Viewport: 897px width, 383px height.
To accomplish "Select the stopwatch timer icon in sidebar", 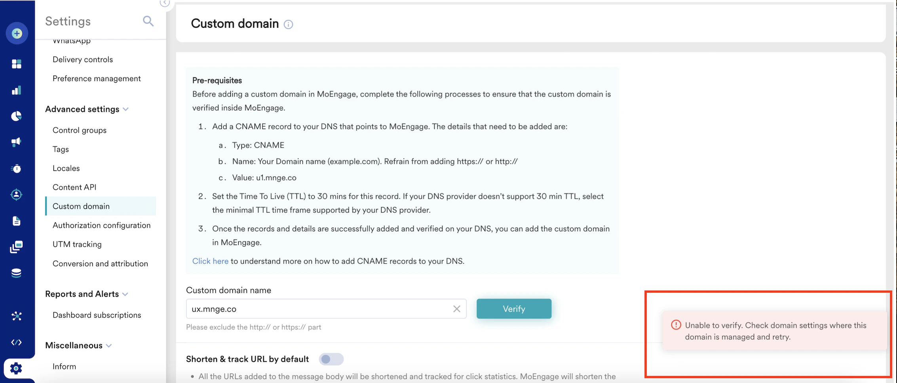I will click(x=17, y=168).
